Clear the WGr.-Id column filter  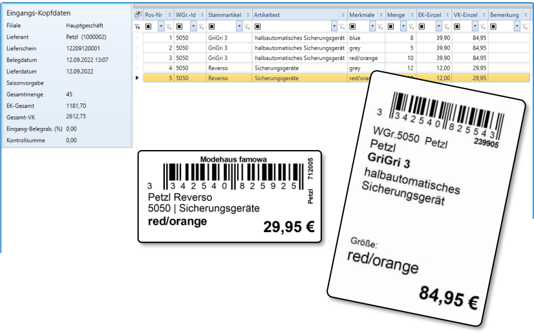[x=201, y=27]
